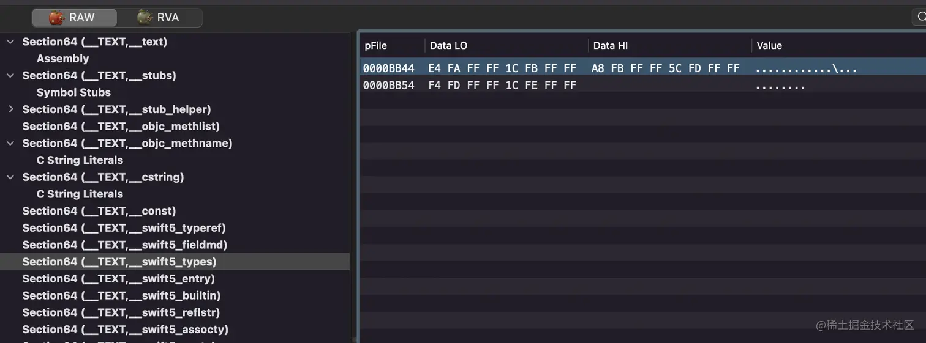Collapse Section64 (__TEXT,__objc_methname) node
The height and width of the screenshot is (343, 926).
[x=10, y=143]
